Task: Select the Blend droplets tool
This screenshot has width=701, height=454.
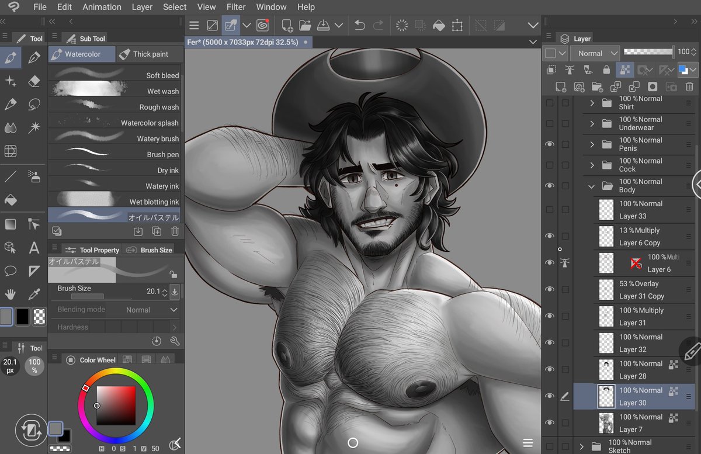Action: point(11,127)
